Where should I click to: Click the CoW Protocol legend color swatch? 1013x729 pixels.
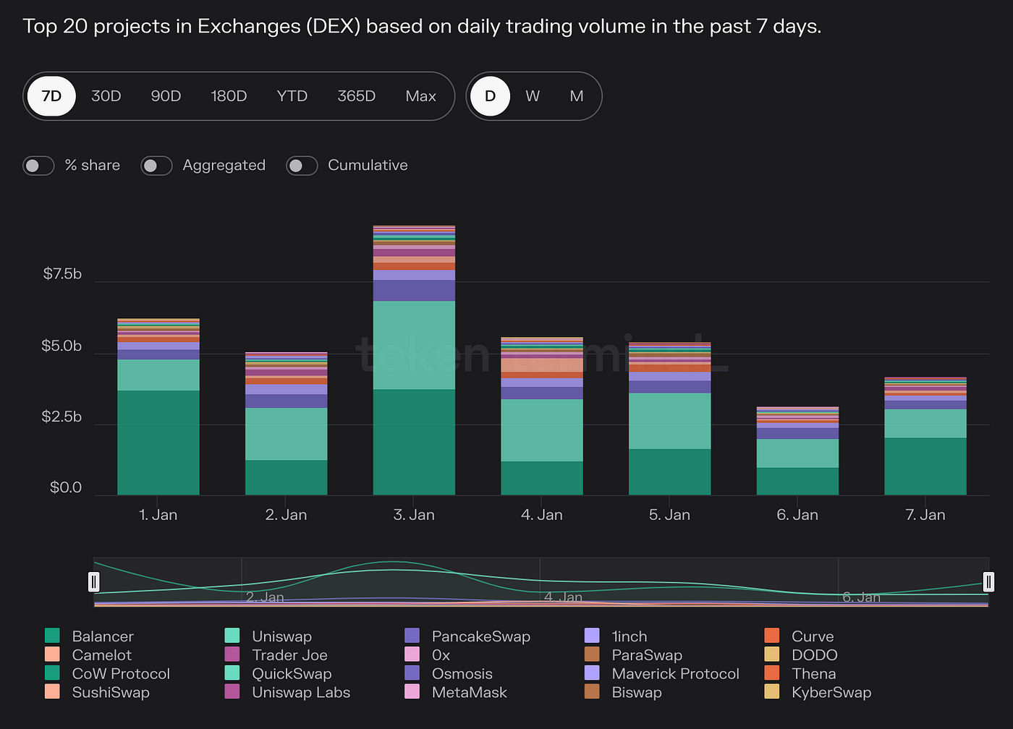point(52,673)
